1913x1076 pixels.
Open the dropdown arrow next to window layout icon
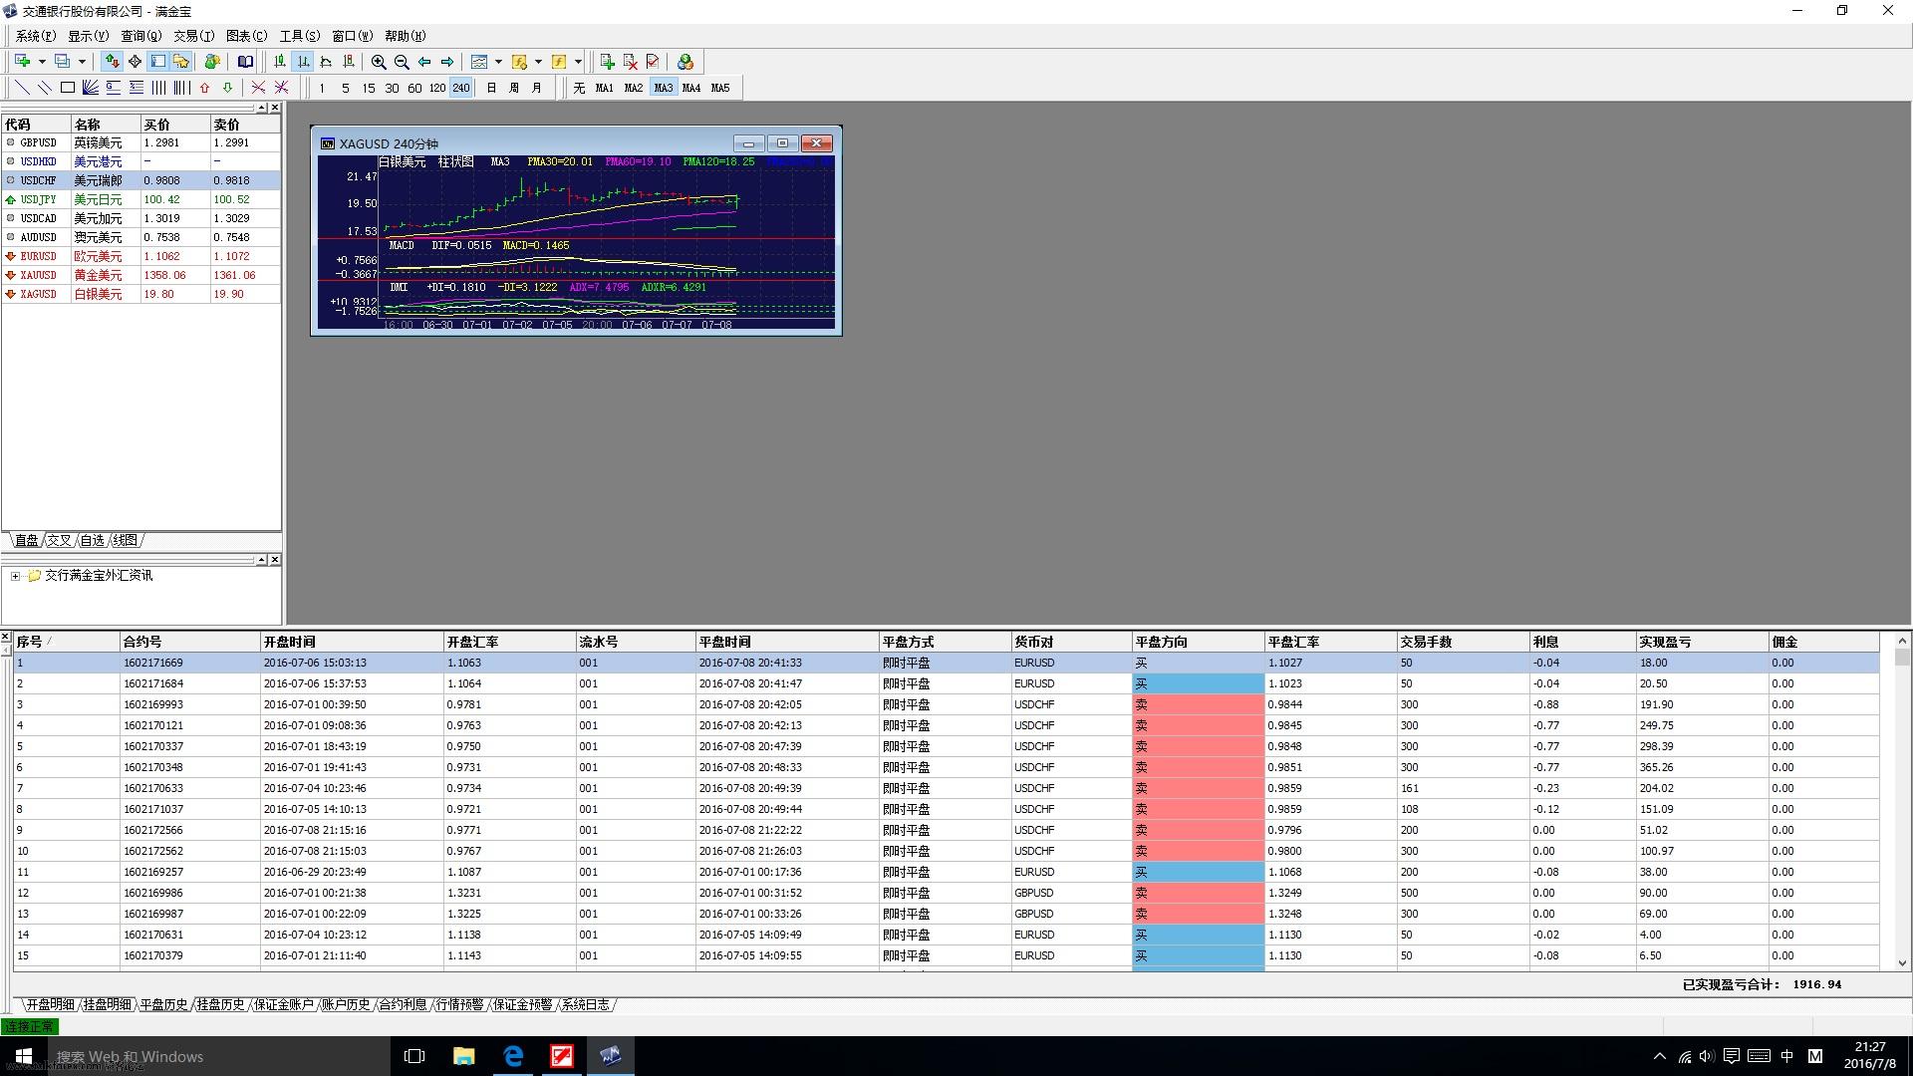point(82,62)
